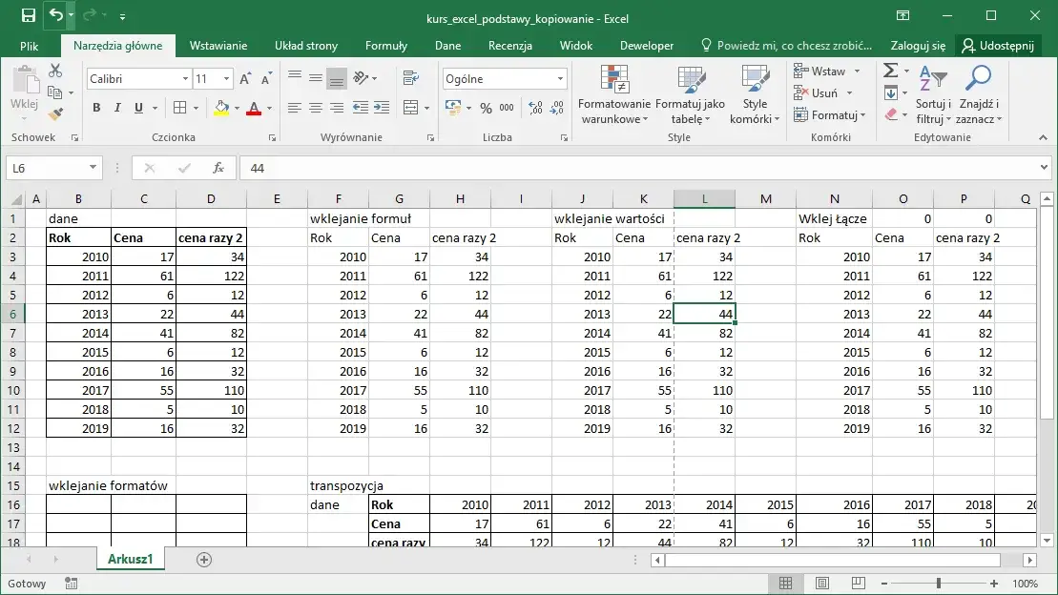Toggle italic formatting
Image resolution: width=1058 pixels, height=595 pixels.
(118, 108)
